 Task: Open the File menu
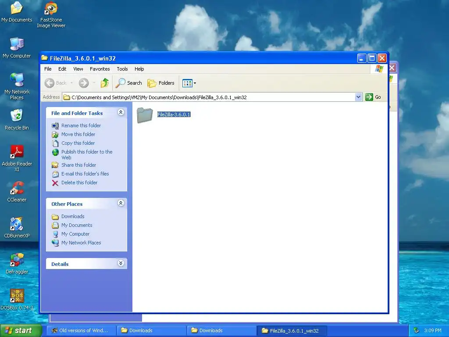point(48,69)
